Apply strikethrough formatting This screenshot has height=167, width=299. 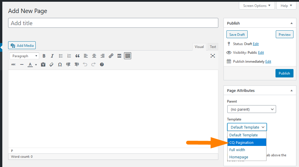13,64
